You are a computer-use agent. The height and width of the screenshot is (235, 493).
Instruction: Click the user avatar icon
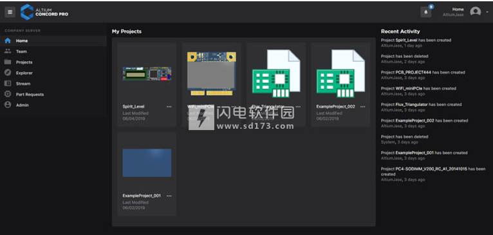(x=476, y=12)
